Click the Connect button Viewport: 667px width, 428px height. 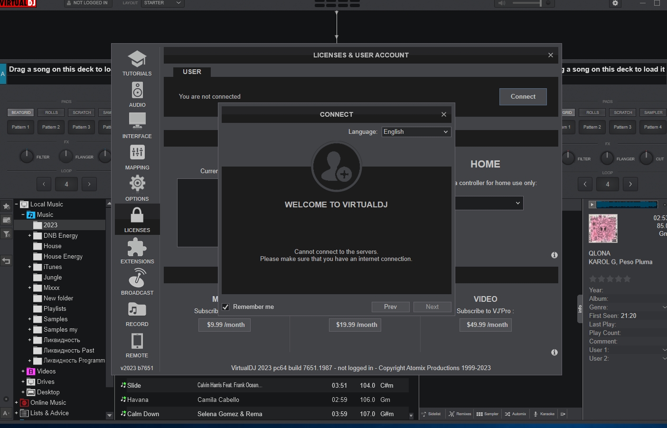(523, 97)
